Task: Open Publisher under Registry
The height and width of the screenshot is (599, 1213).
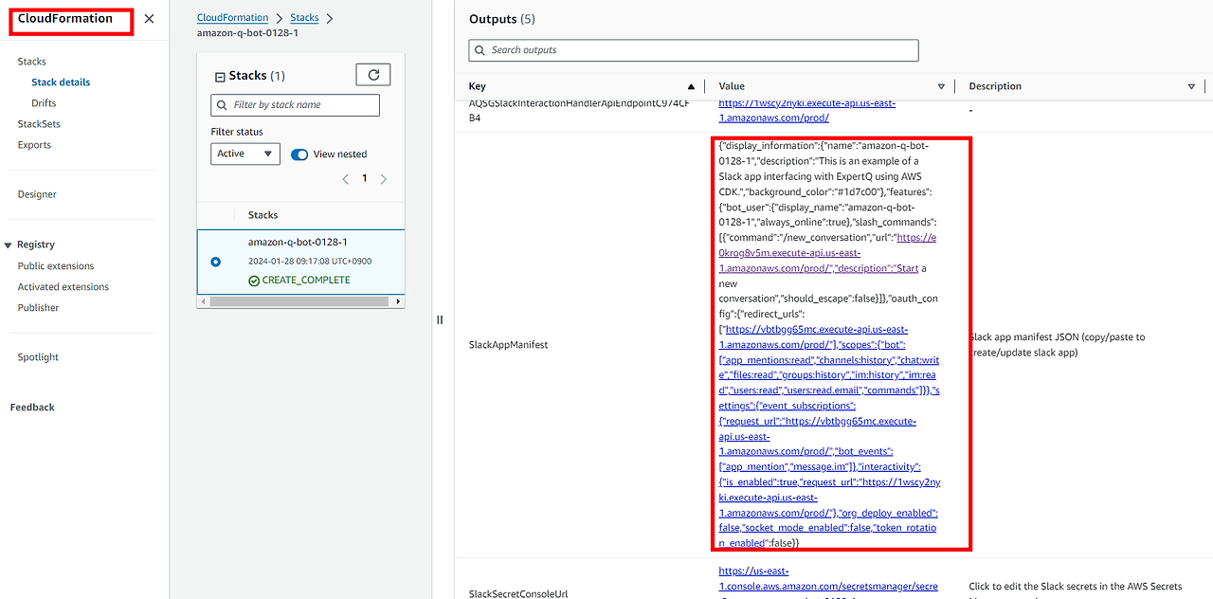Action: pos(38,308)
